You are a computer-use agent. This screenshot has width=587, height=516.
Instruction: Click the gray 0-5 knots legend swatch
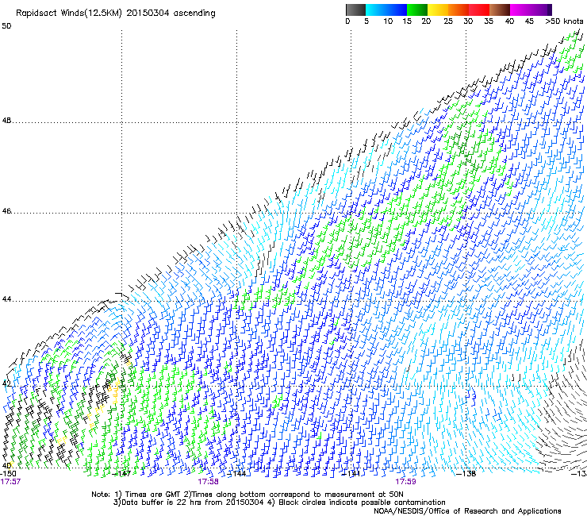(x=355, y=10)
